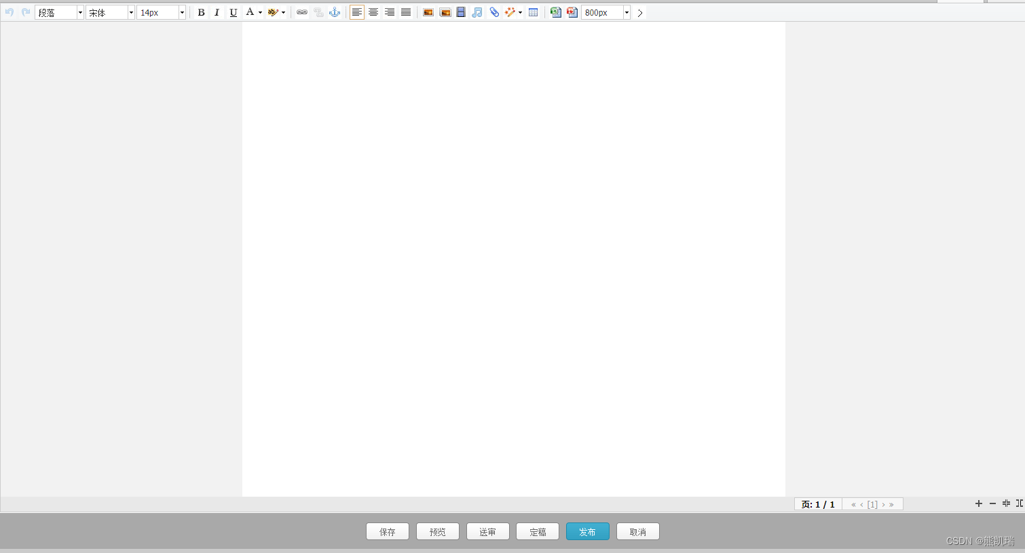Expand font color picker arrow
Screen dimensions: 1025x553
[260, 12]
